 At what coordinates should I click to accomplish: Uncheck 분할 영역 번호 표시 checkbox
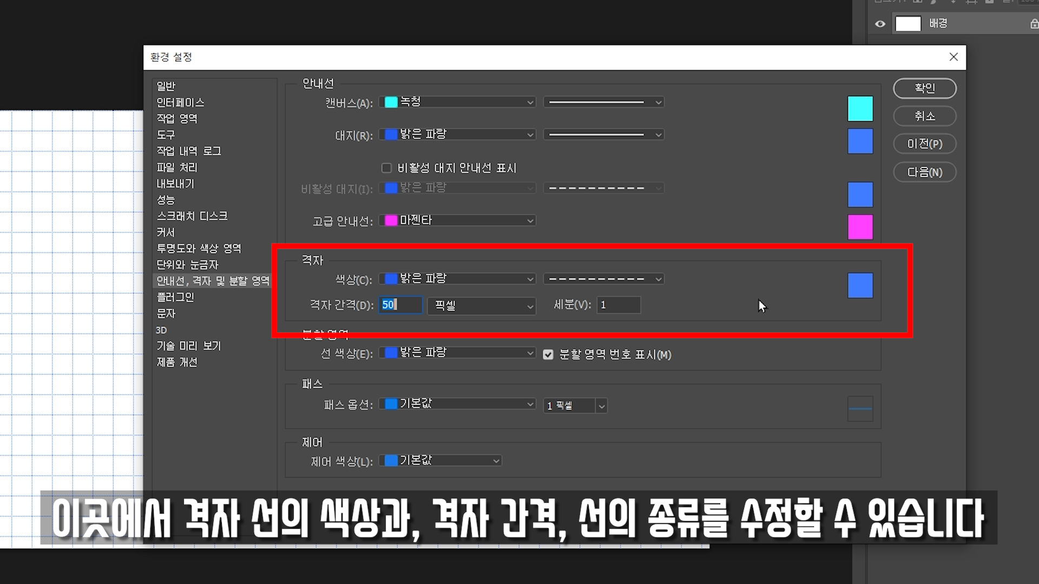(x=548, y=355)
